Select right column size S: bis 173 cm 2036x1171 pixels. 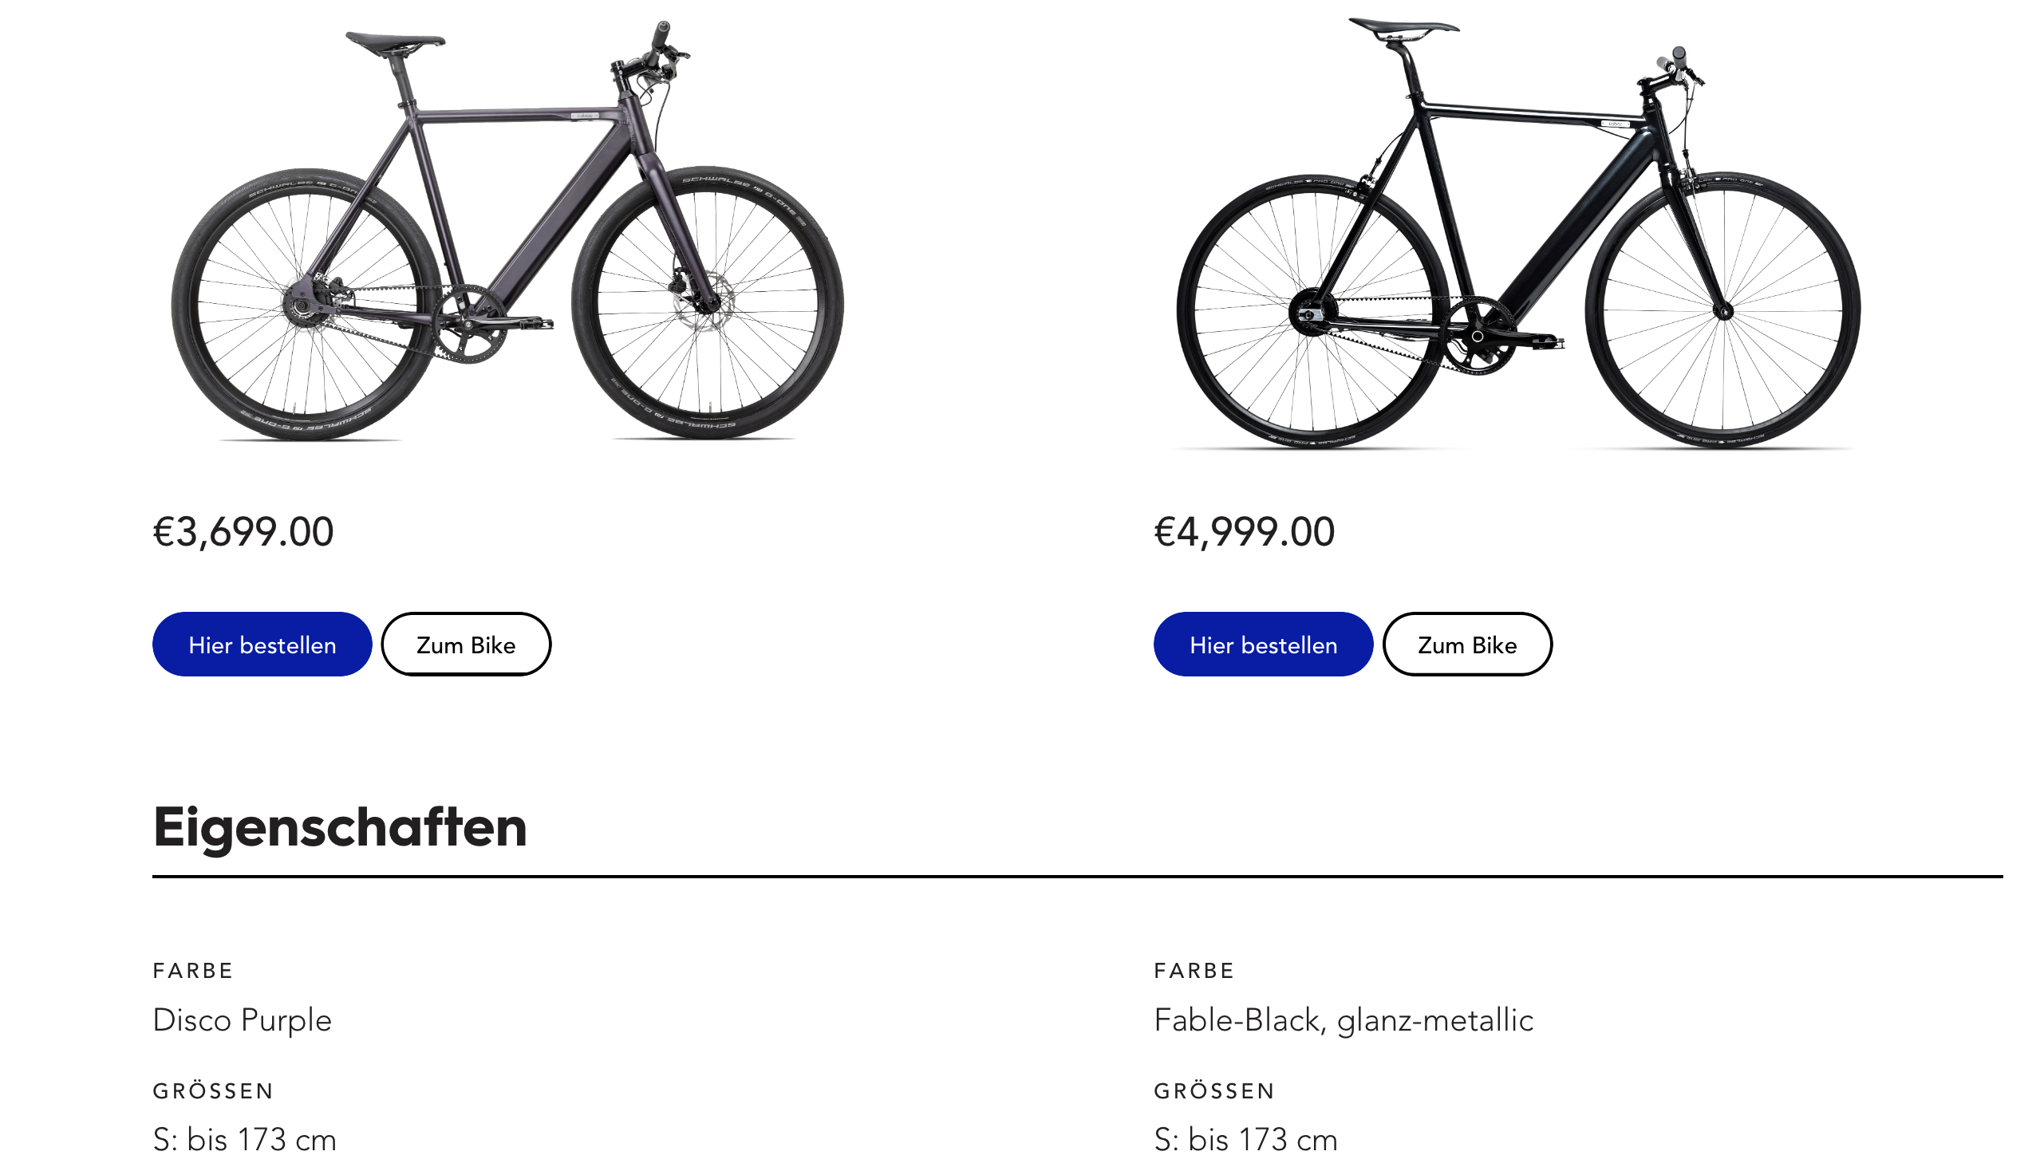(1245, 1140)
